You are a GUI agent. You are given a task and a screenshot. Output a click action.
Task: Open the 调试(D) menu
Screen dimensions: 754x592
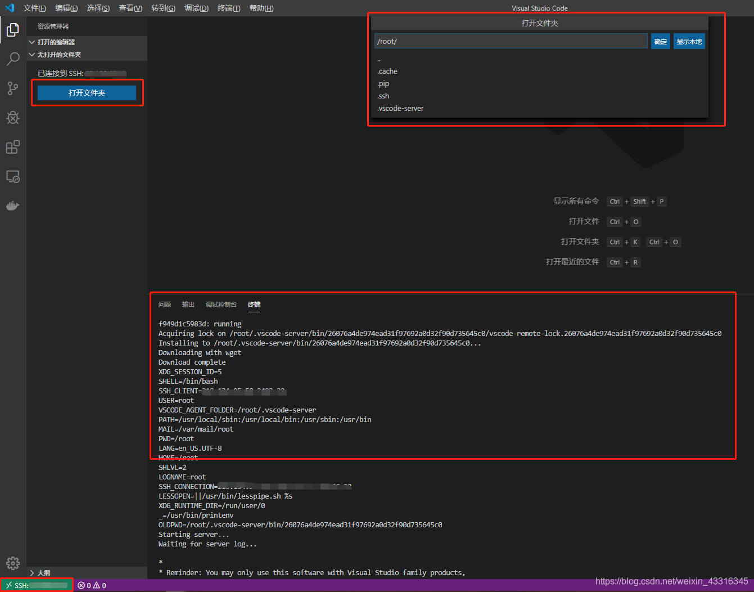[x=197, y=8]
